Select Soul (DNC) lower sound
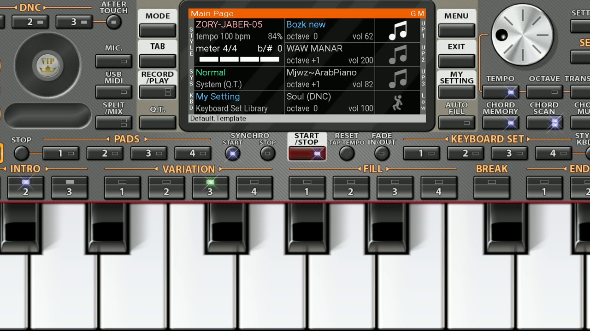The height and width of the screenshot is (331, 590). coord(309,97)
